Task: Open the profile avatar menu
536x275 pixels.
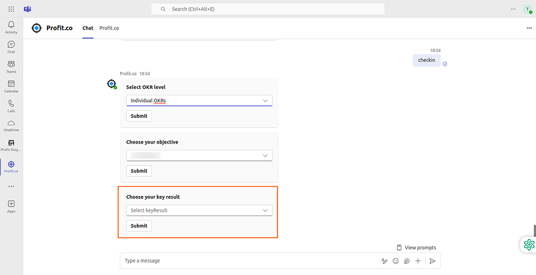Action: point(527,9)
